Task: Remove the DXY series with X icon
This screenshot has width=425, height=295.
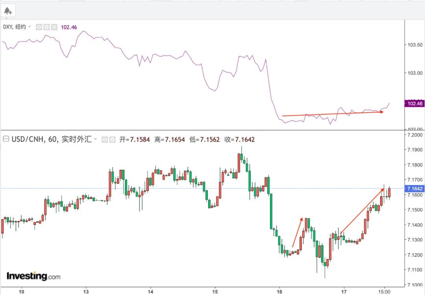Action: [54, 27]
